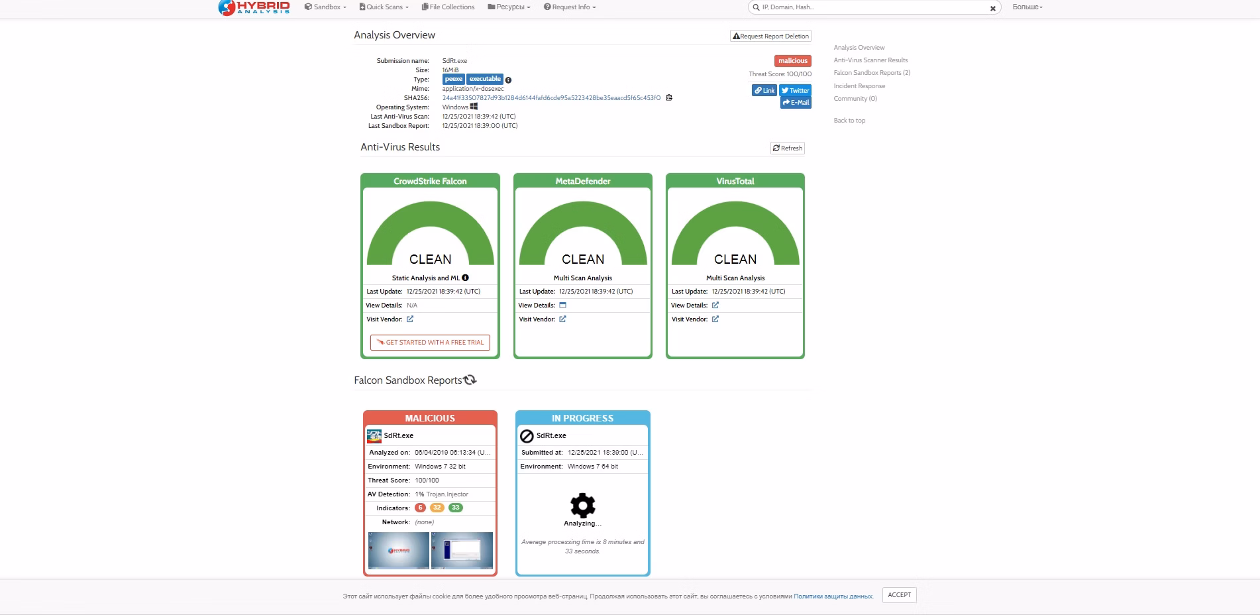Click Get Started With A Free Trial
Viewport: 1260px width, 615px height.
click(430, 343)
